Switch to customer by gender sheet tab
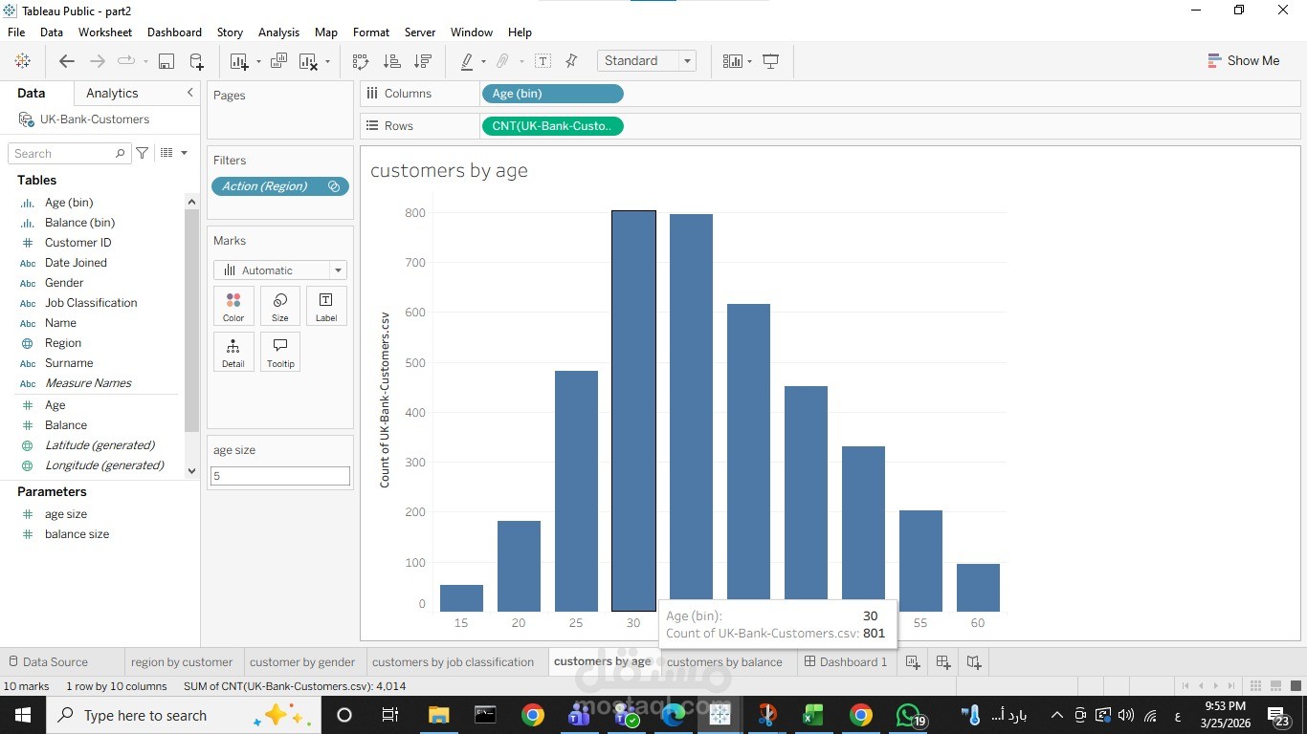 point(302,661)
